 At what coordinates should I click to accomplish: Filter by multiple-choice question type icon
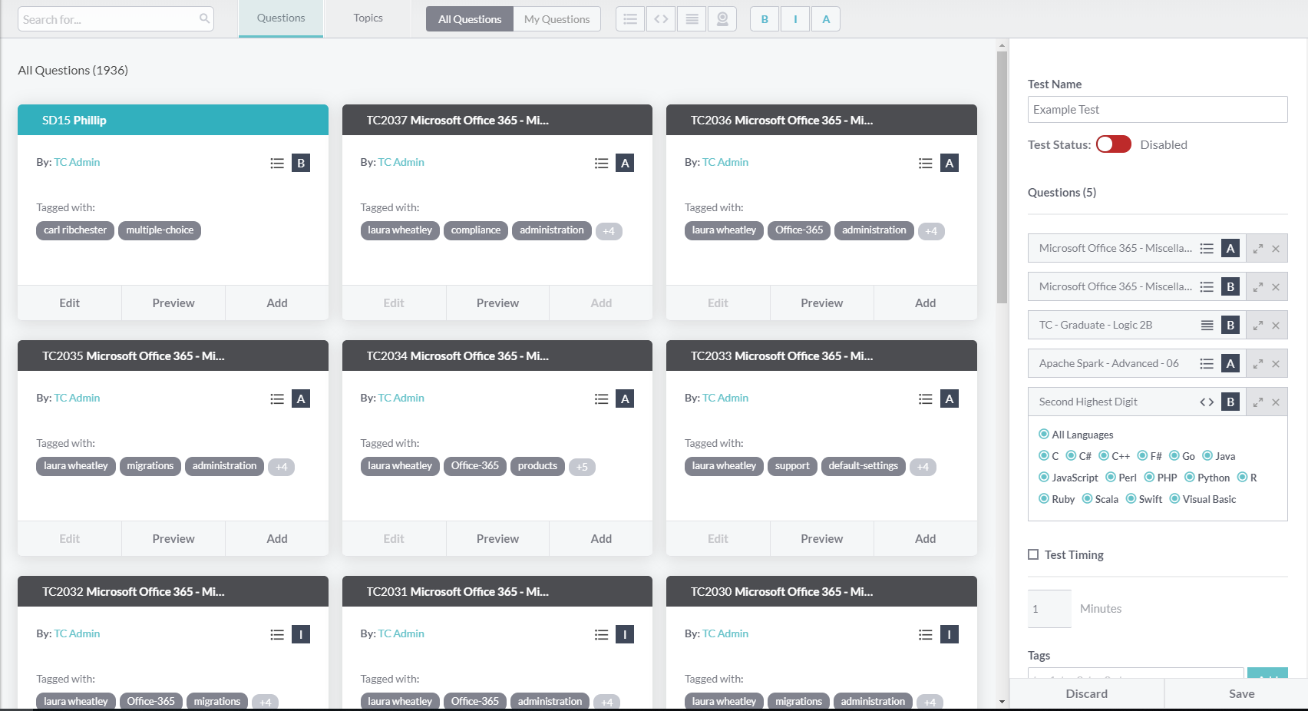630,19
